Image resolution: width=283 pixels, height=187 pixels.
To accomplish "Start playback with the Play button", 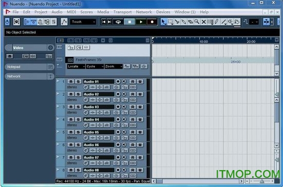I will (x=141, y=22).
